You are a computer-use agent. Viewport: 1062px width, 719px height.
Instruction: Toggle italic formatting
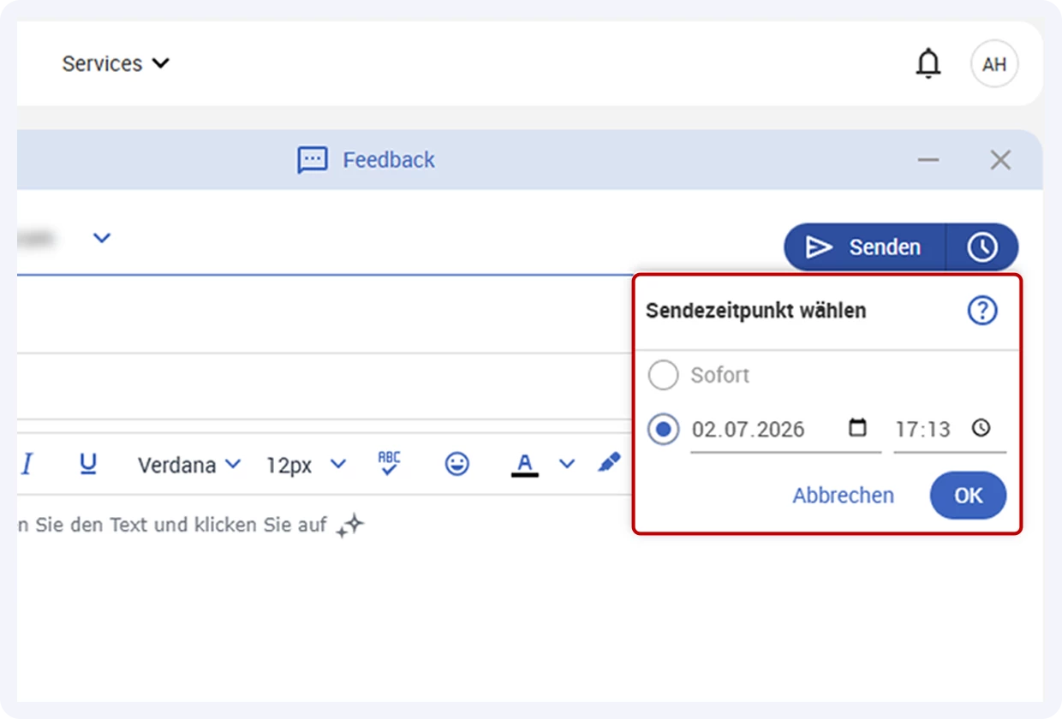pyautogui.click(x=27, y=464)
